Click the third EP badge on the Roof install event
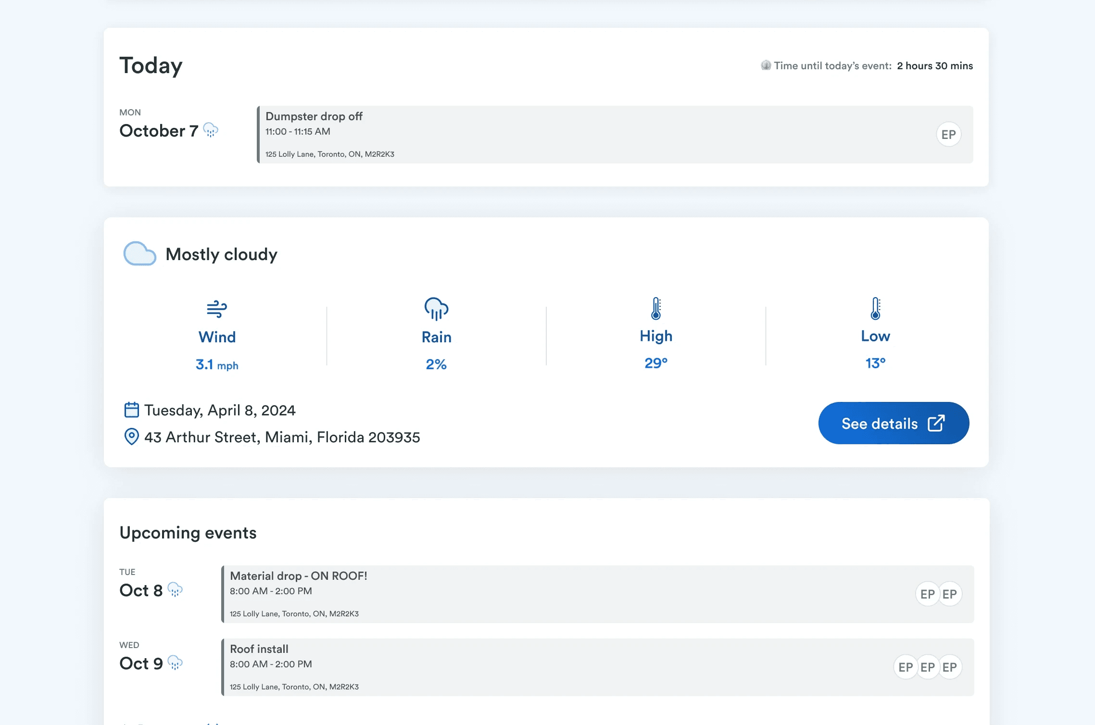Screen dimensions: 1095x725 coord(948,667)
